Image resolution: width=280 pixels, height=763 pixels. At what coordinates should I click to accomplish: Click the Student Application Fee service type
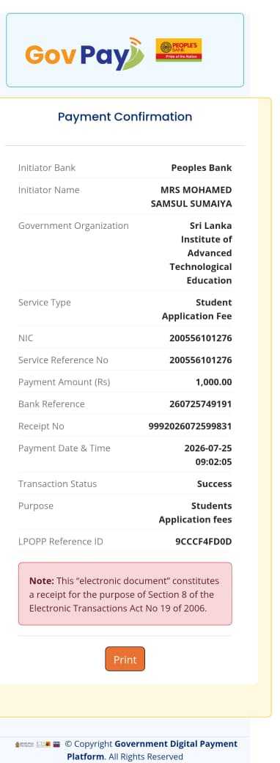pos(197,309)
